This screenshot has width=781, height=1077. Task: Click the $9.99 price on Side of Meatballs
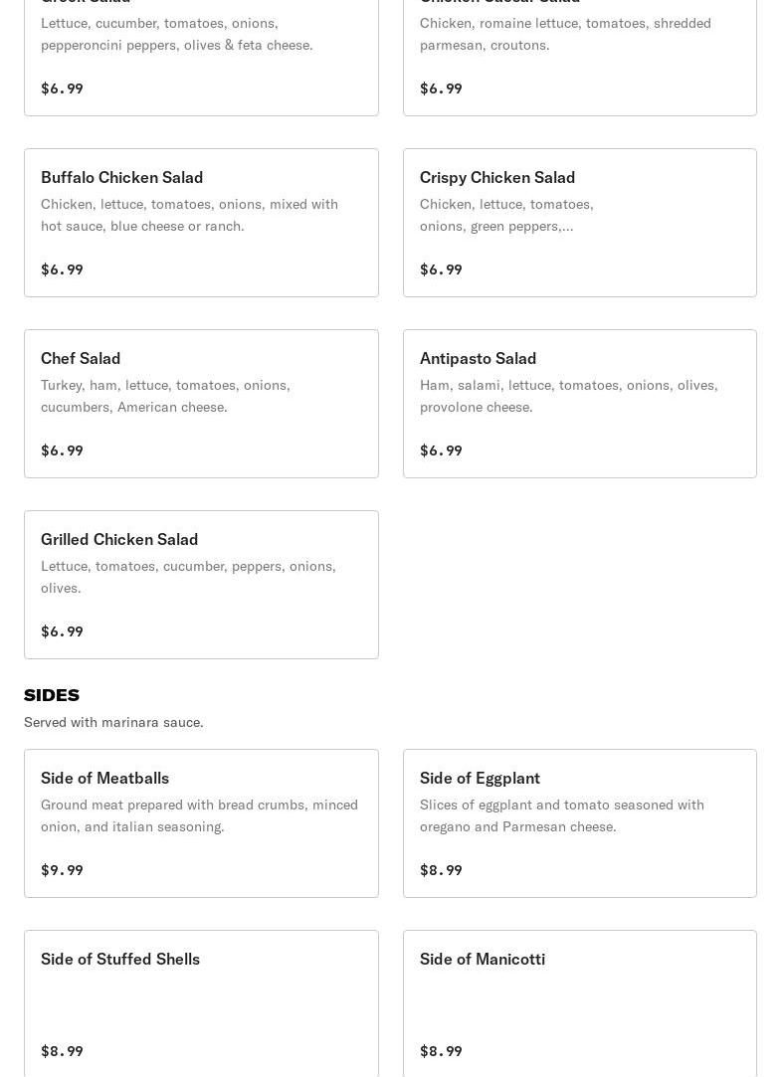coord(62,870)
